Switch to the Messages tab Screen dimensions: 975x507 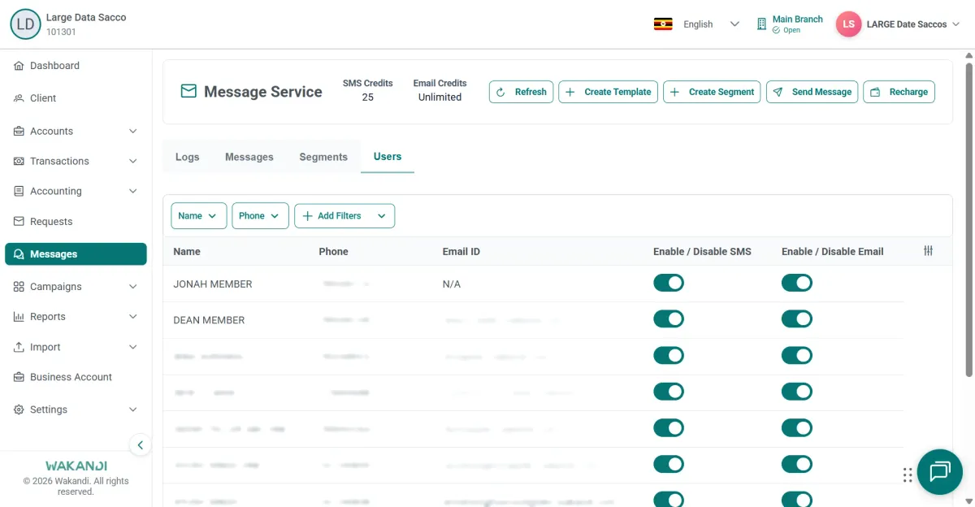(x=249, y=157)
